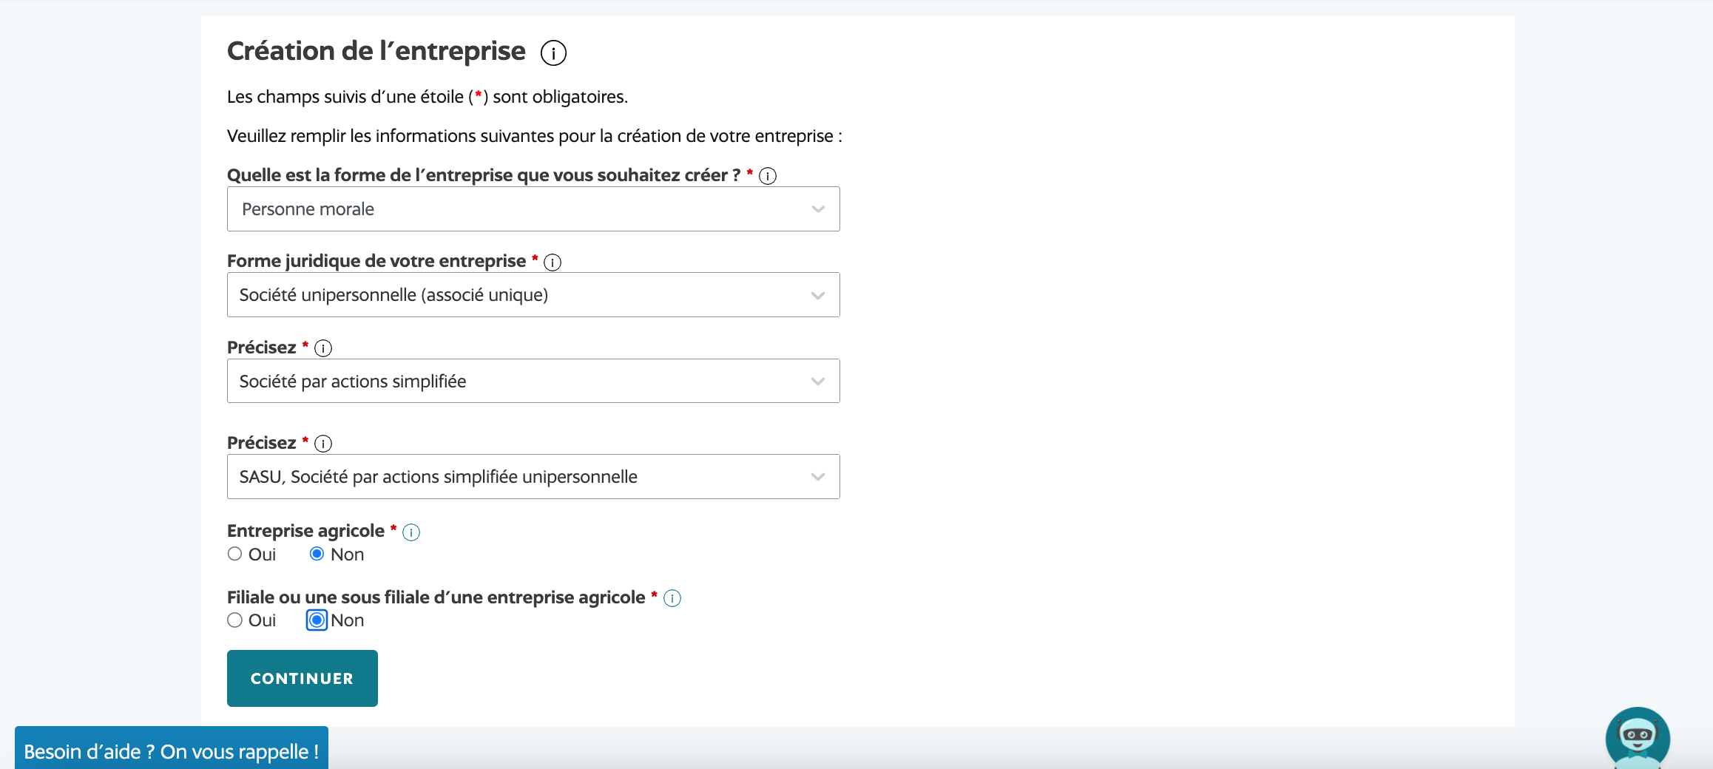Select "Non" for Entreprise agricole
This screenshot has height=769, width=1713.
pyautogui.click(x=318, y=553)
